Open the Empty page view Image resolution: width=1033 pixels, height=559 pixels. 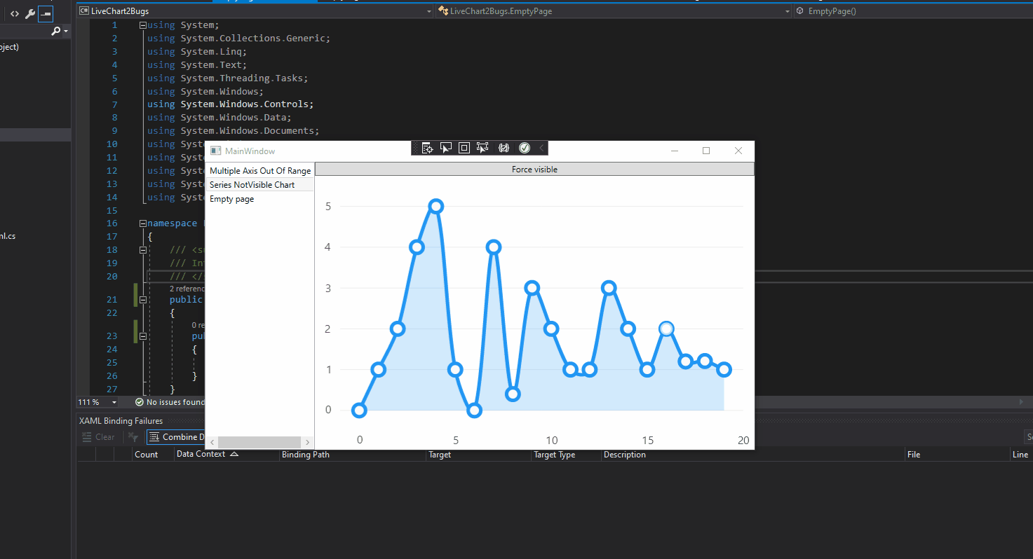[x=232, y=198]
